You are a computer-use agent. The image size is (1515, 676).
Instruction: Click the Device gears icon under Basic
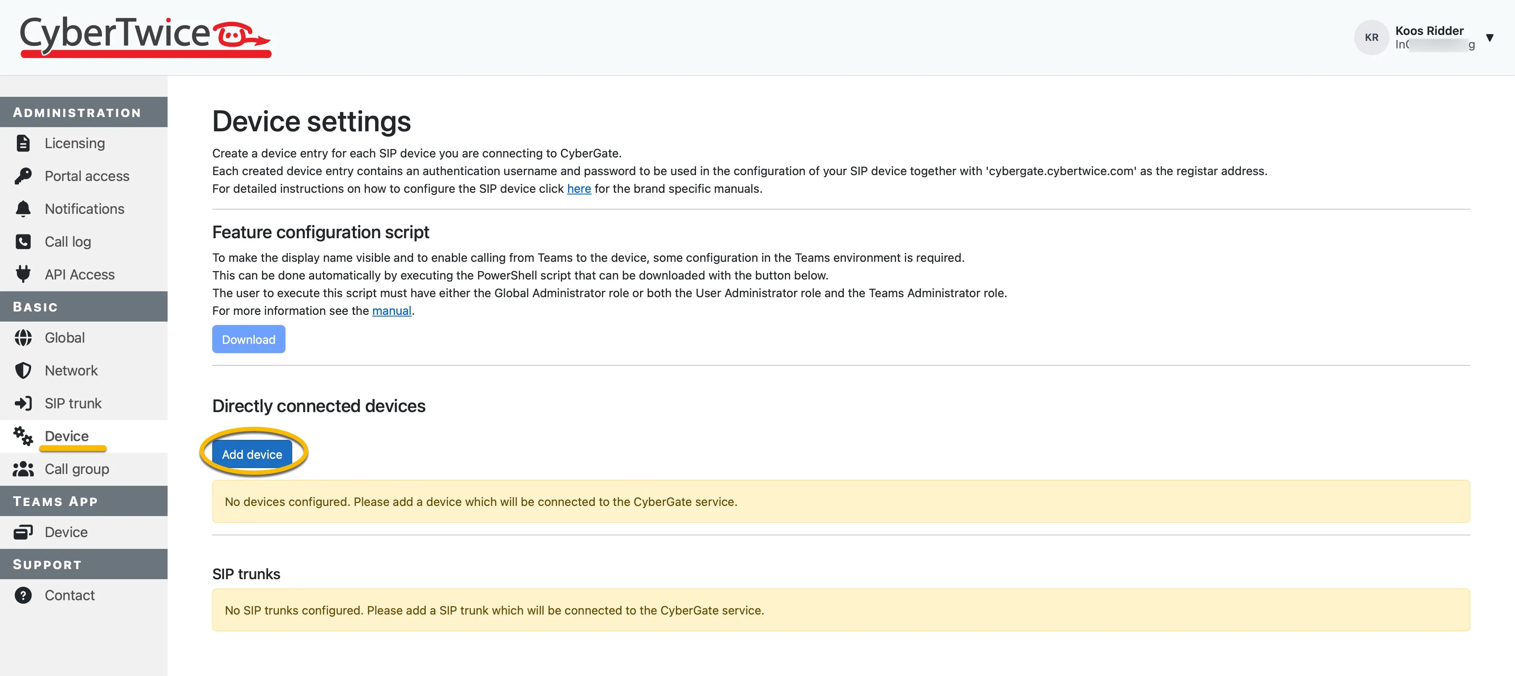(x=23, y=436)
